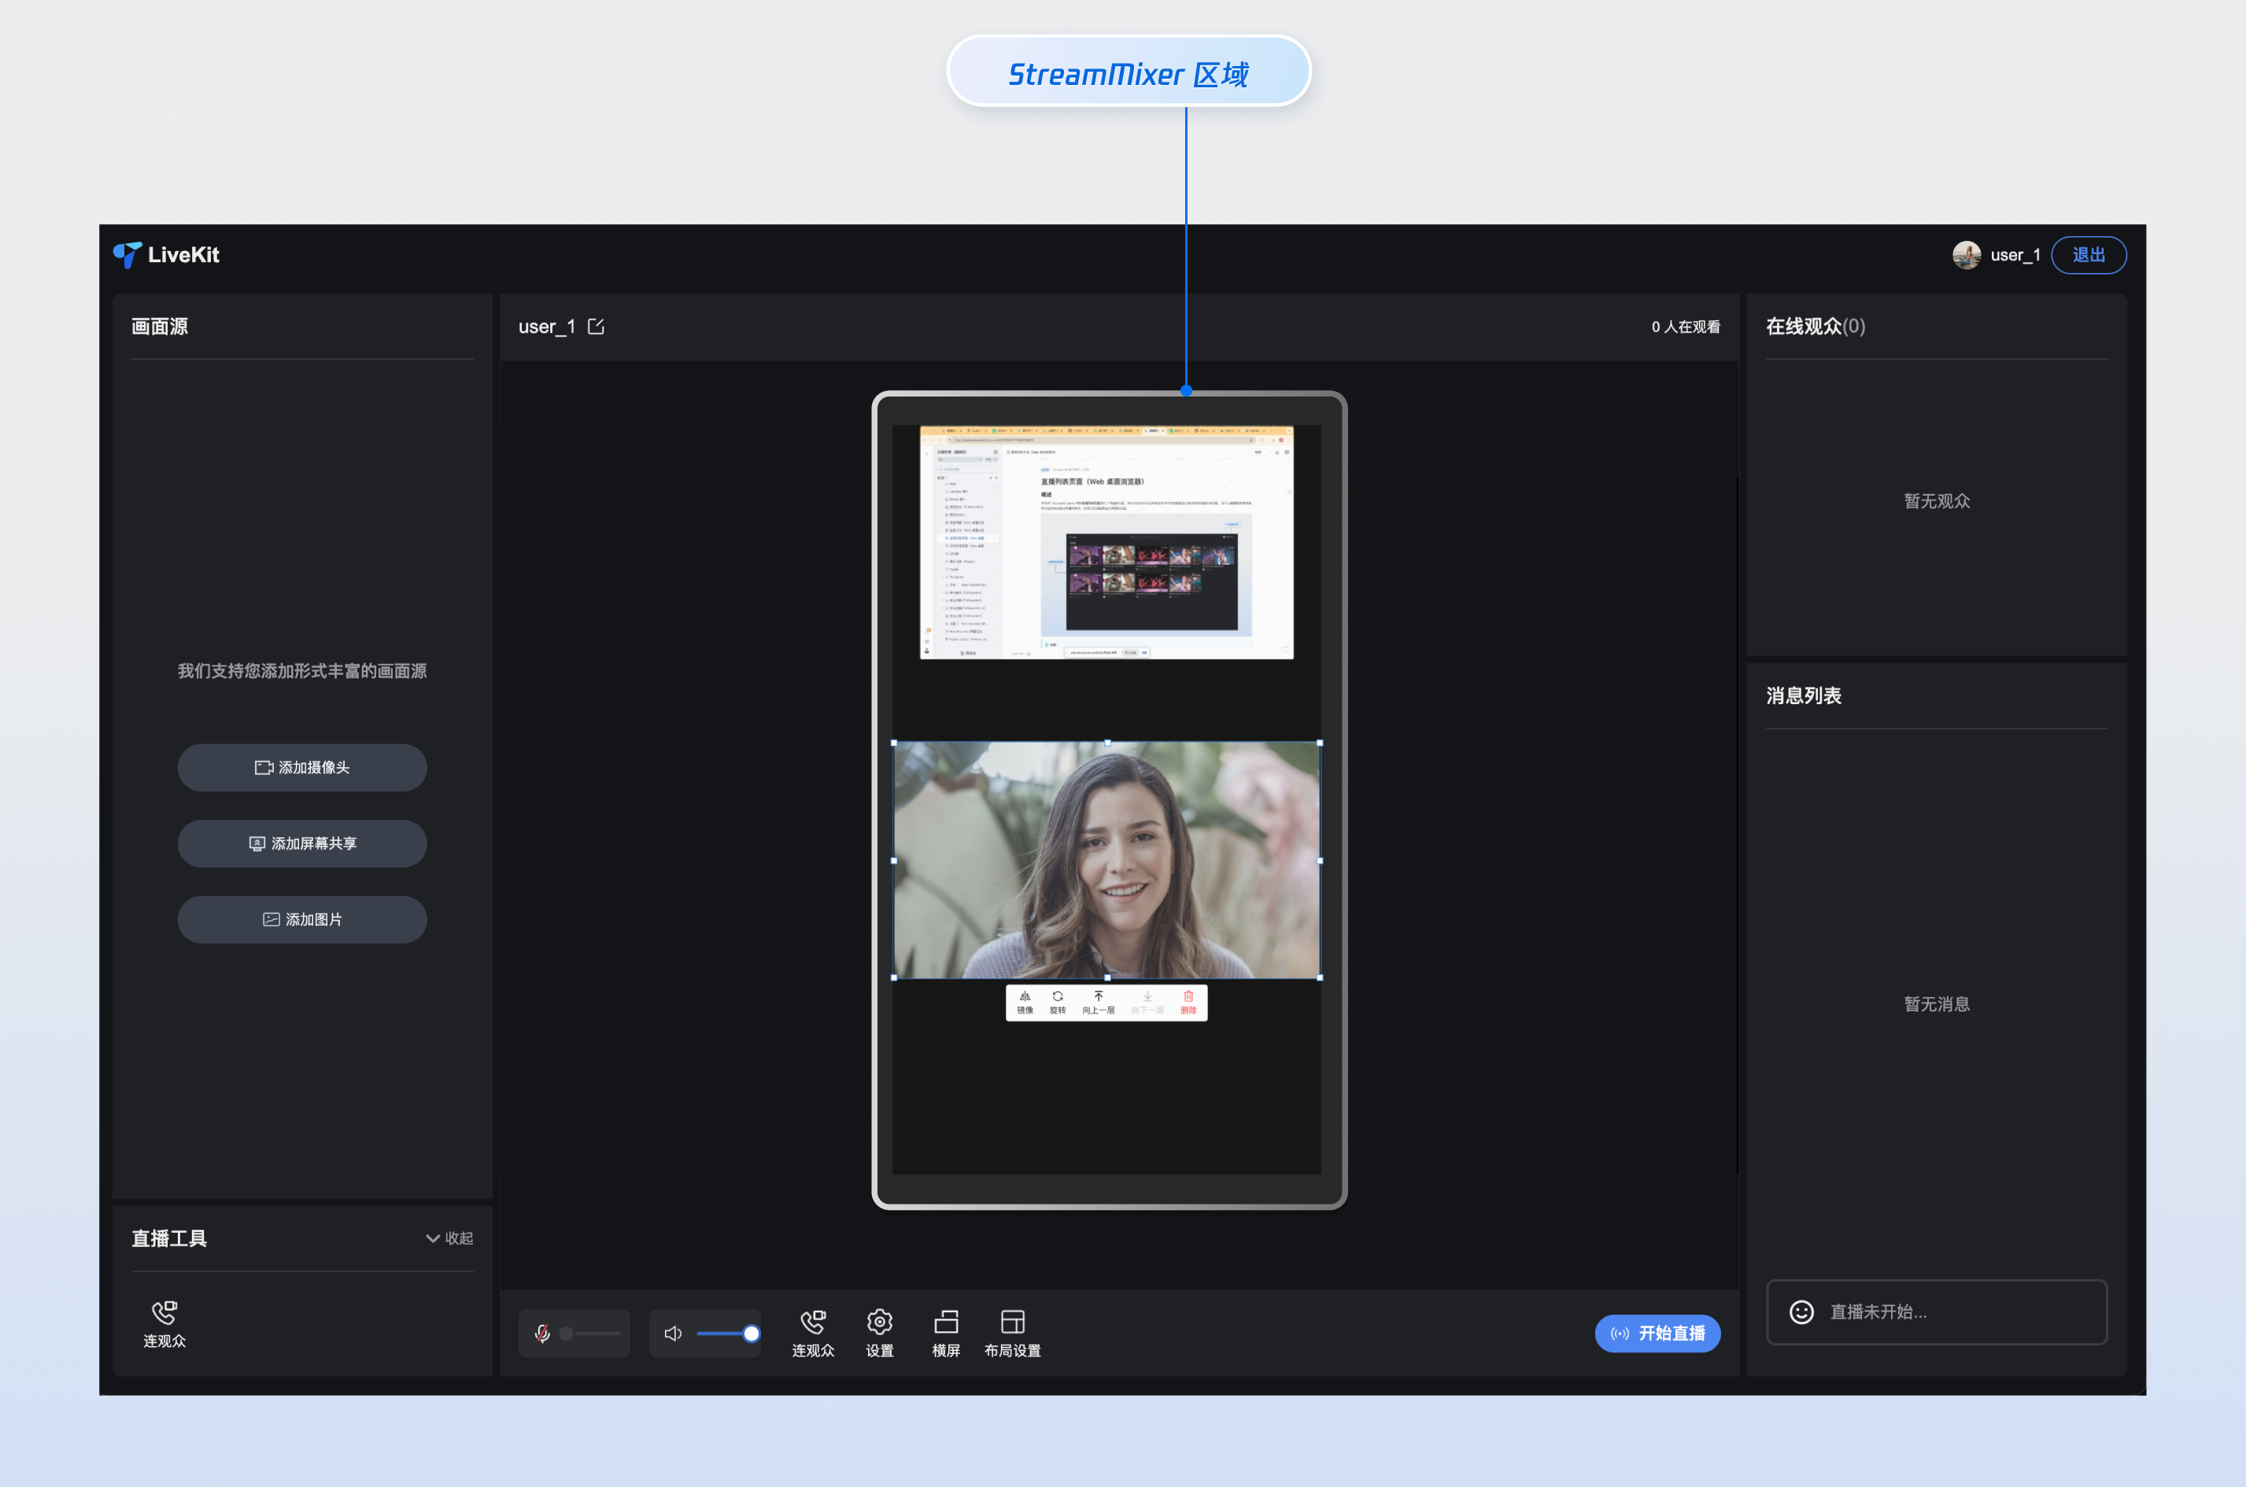The height and width of the screenshot is (1487, 2246).
Task: Click the 退出 logout button
Action: [x=2088, y=254]
